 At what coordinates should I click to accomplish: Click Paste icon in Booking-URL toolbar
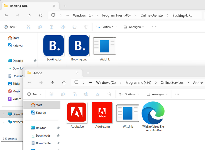click(51, 27)
